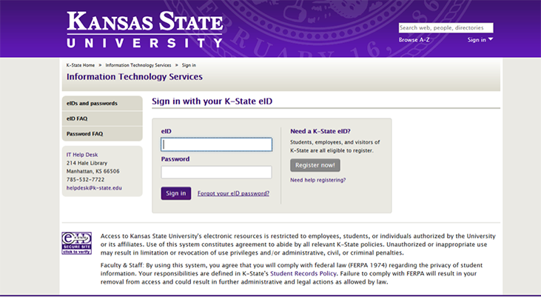Click the Register now! button
The width and height of the screenshot is (541, 297).
click(315, 165)
